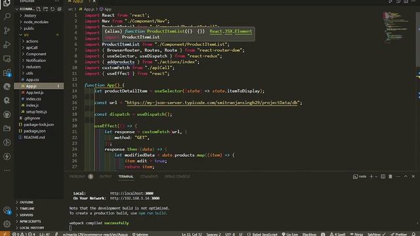Switch to the OUTPUT tab

[x=105, y=176]
